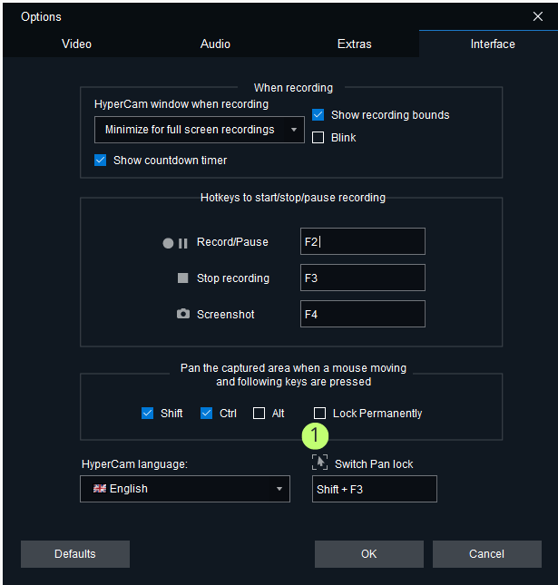Click the Defaults button
558x585 pixels.
point(75,554)
